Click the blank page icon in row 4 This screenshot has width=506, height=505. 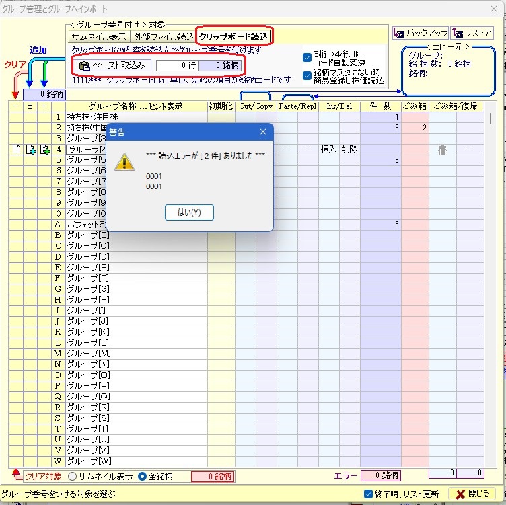17,149
